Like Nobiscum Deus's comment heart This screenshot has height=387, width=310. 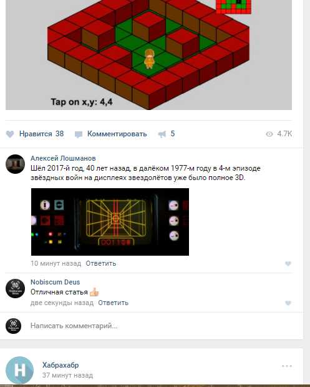pyautogui.click(x=288, y=303)
